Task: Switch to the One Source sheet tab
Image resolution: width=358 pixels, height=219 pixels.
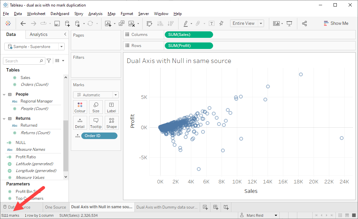Action: tap(55, 207)
